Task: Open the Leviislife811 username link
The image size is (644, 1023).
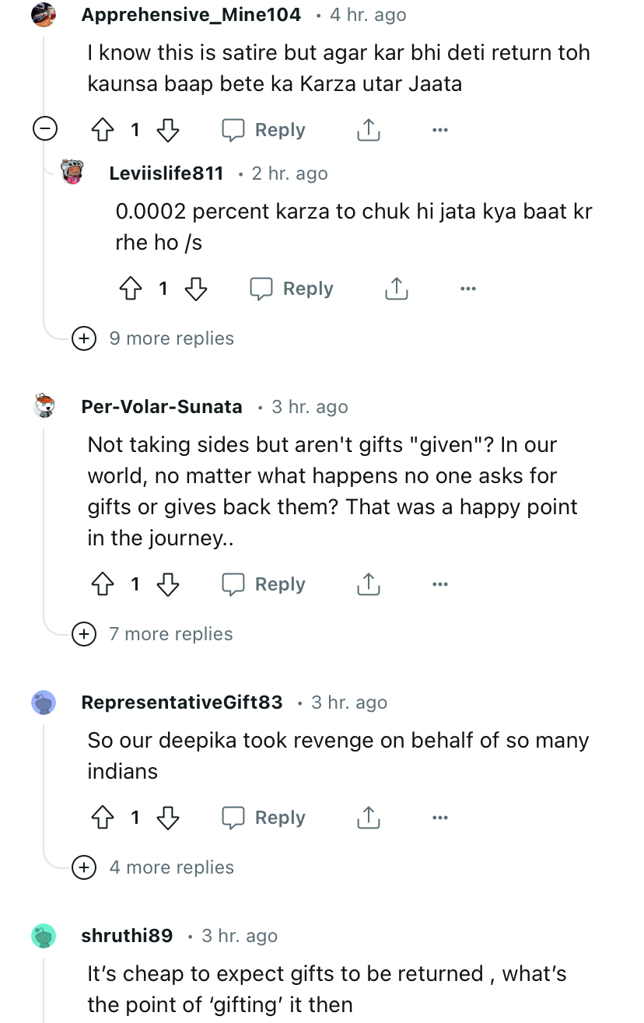Action: point(166,173)
